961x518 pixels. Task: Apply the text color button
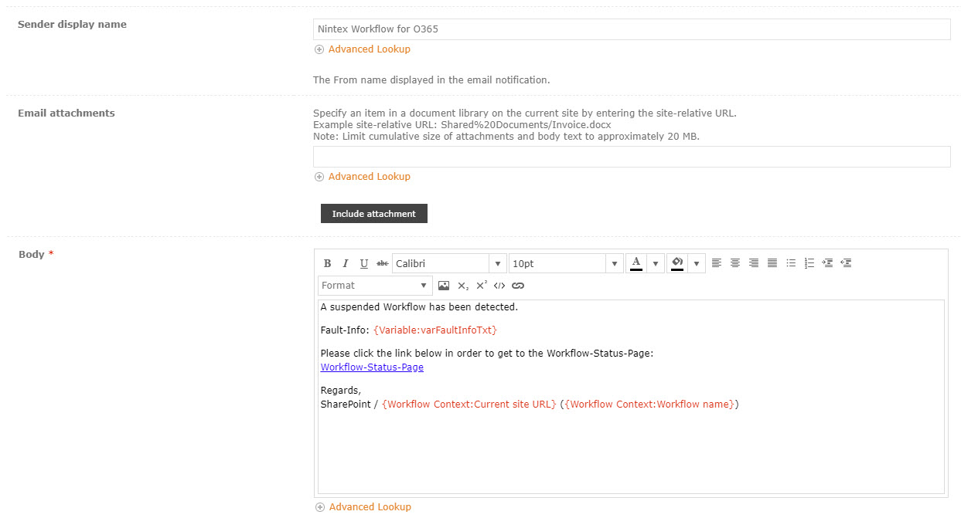click(636, 263)
